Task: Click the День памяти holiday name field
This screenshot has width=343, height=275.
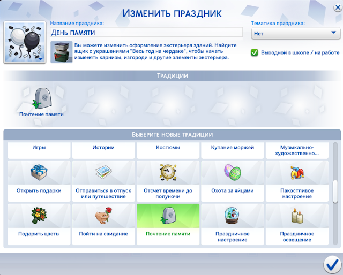Action: tap(146, 33)
